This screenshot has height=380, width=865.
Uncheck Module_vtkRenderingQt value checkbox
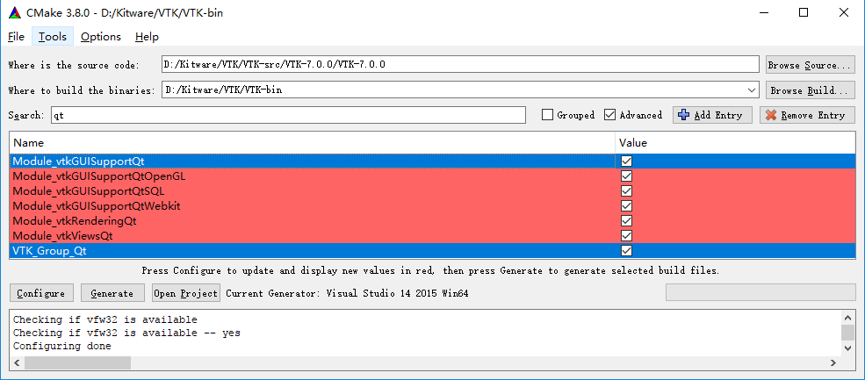[626, 220]
